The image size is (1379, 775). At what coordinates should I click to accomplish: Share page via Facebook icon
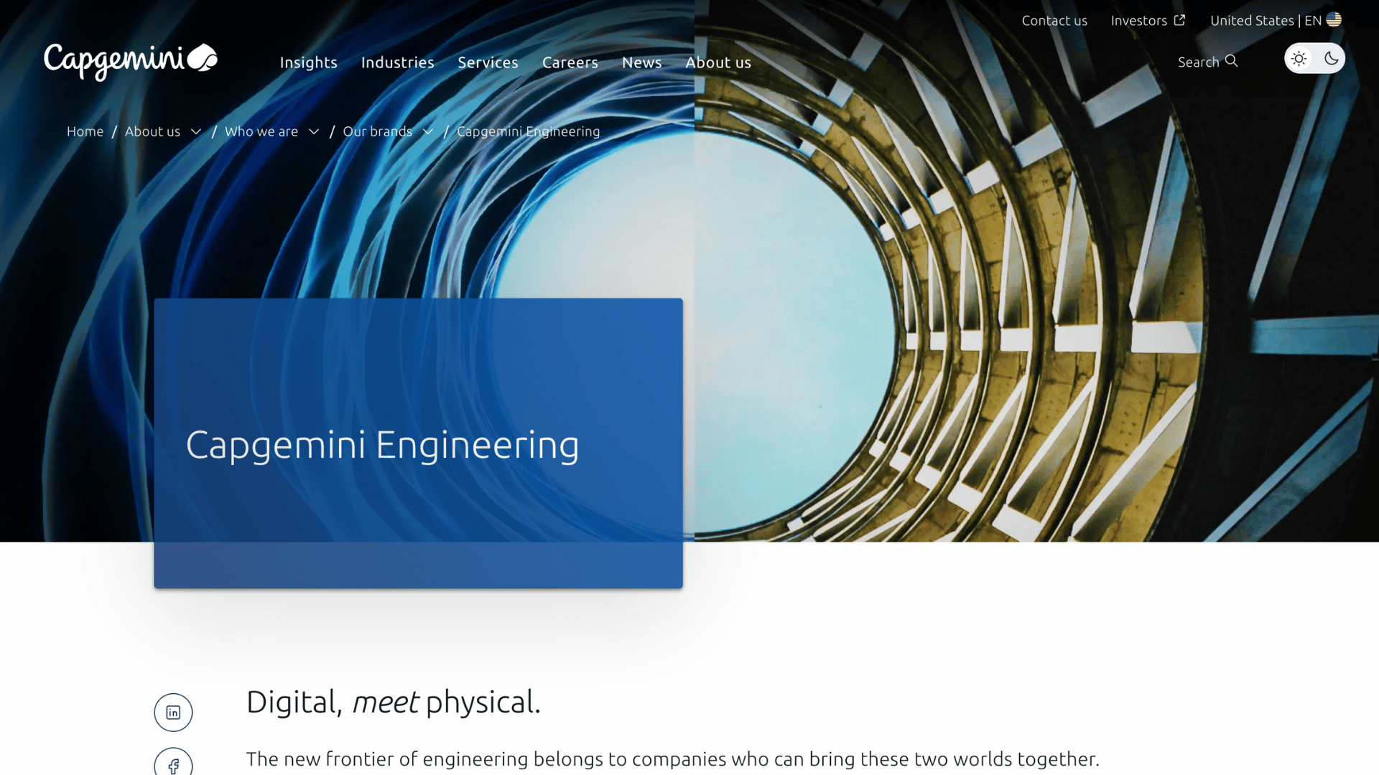173,764
